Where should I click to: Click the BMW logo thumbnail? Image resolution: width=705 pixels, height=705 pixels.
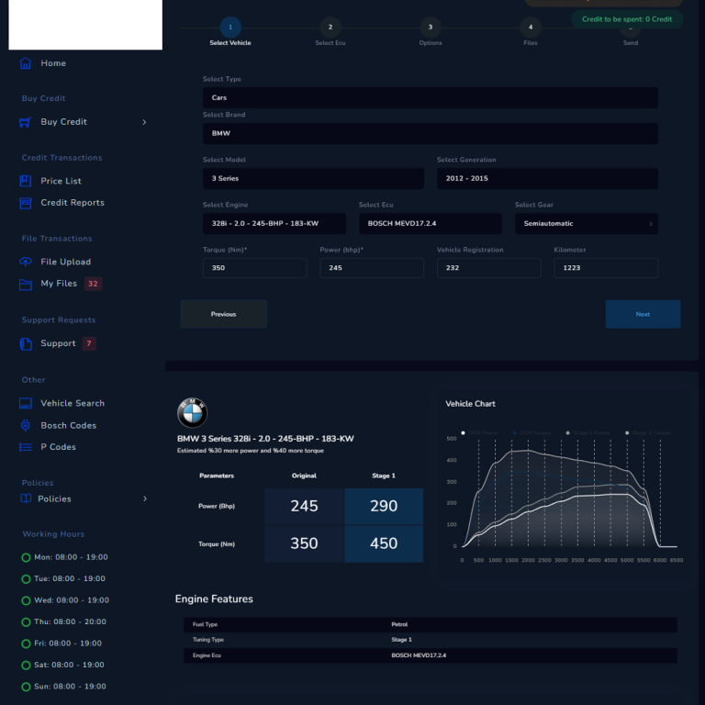coord(193,413)
